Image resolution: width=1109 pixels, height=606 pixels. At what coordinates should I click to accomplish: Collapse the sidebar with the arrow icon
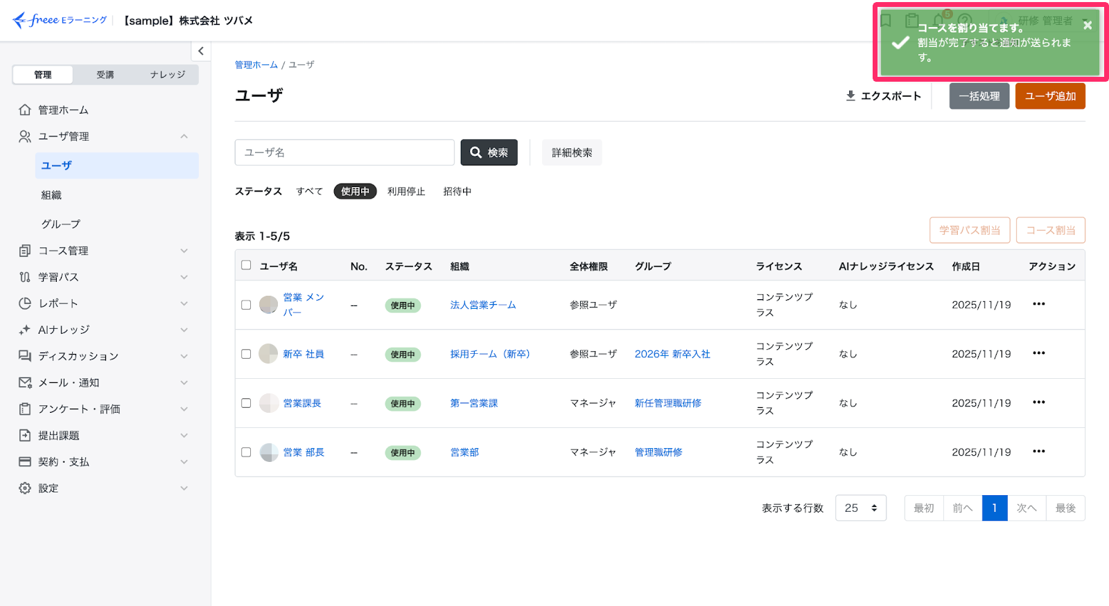point(201,51)
